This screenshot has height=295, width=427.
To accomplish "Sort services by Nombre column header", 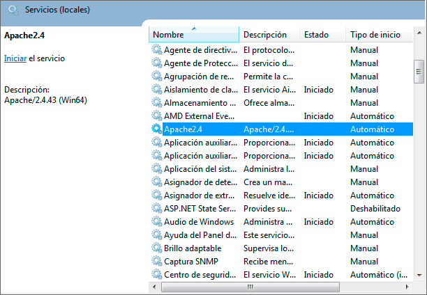I will (194, 35).
